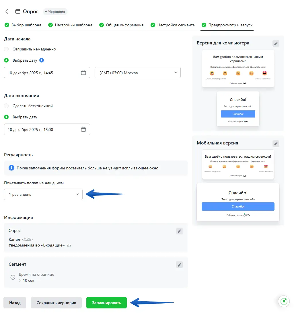The height and width of the screenshot is (313, 294).
Task: Click the back arrow next to Опрос
Action: point(7,11)
